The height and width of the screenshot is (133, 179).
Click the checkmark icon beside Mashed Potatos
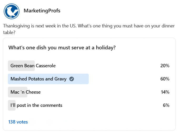click(x=72, y=79)
